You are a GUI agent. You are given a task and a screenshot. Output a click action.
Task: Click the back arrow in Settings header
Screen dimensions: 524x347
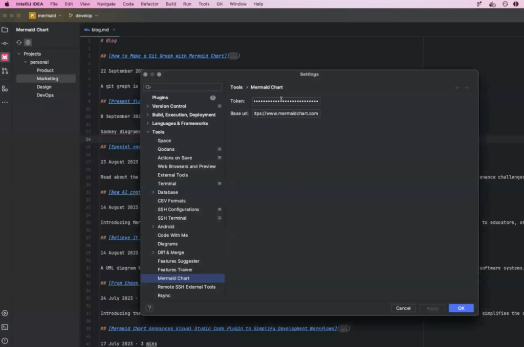(x=457, y=88)
